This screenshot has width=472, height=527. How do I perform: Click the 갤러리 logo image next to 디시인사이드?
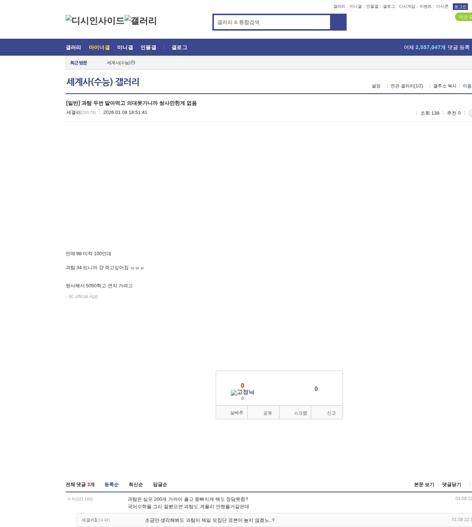coord(140,20)
